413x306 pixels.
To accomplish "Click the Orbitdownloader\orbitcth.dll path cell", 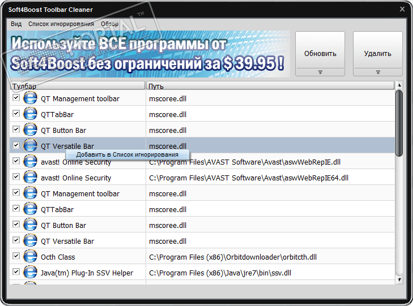I will click(233, 257).
